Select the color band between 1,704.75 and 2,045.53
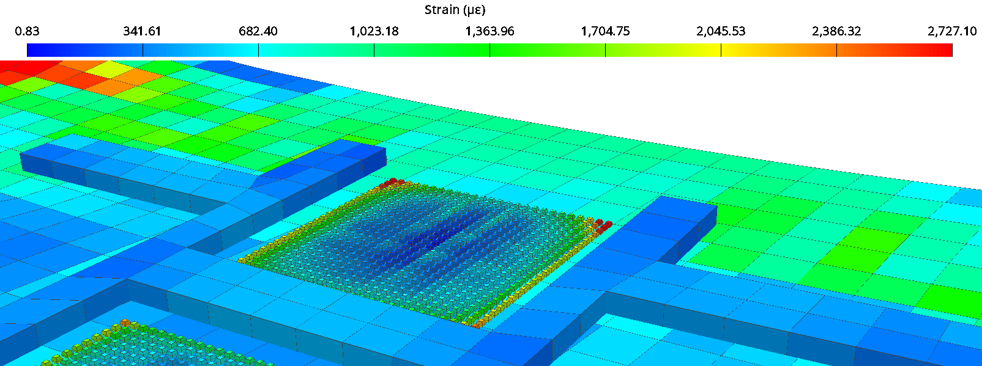 (x=663, y=50)
